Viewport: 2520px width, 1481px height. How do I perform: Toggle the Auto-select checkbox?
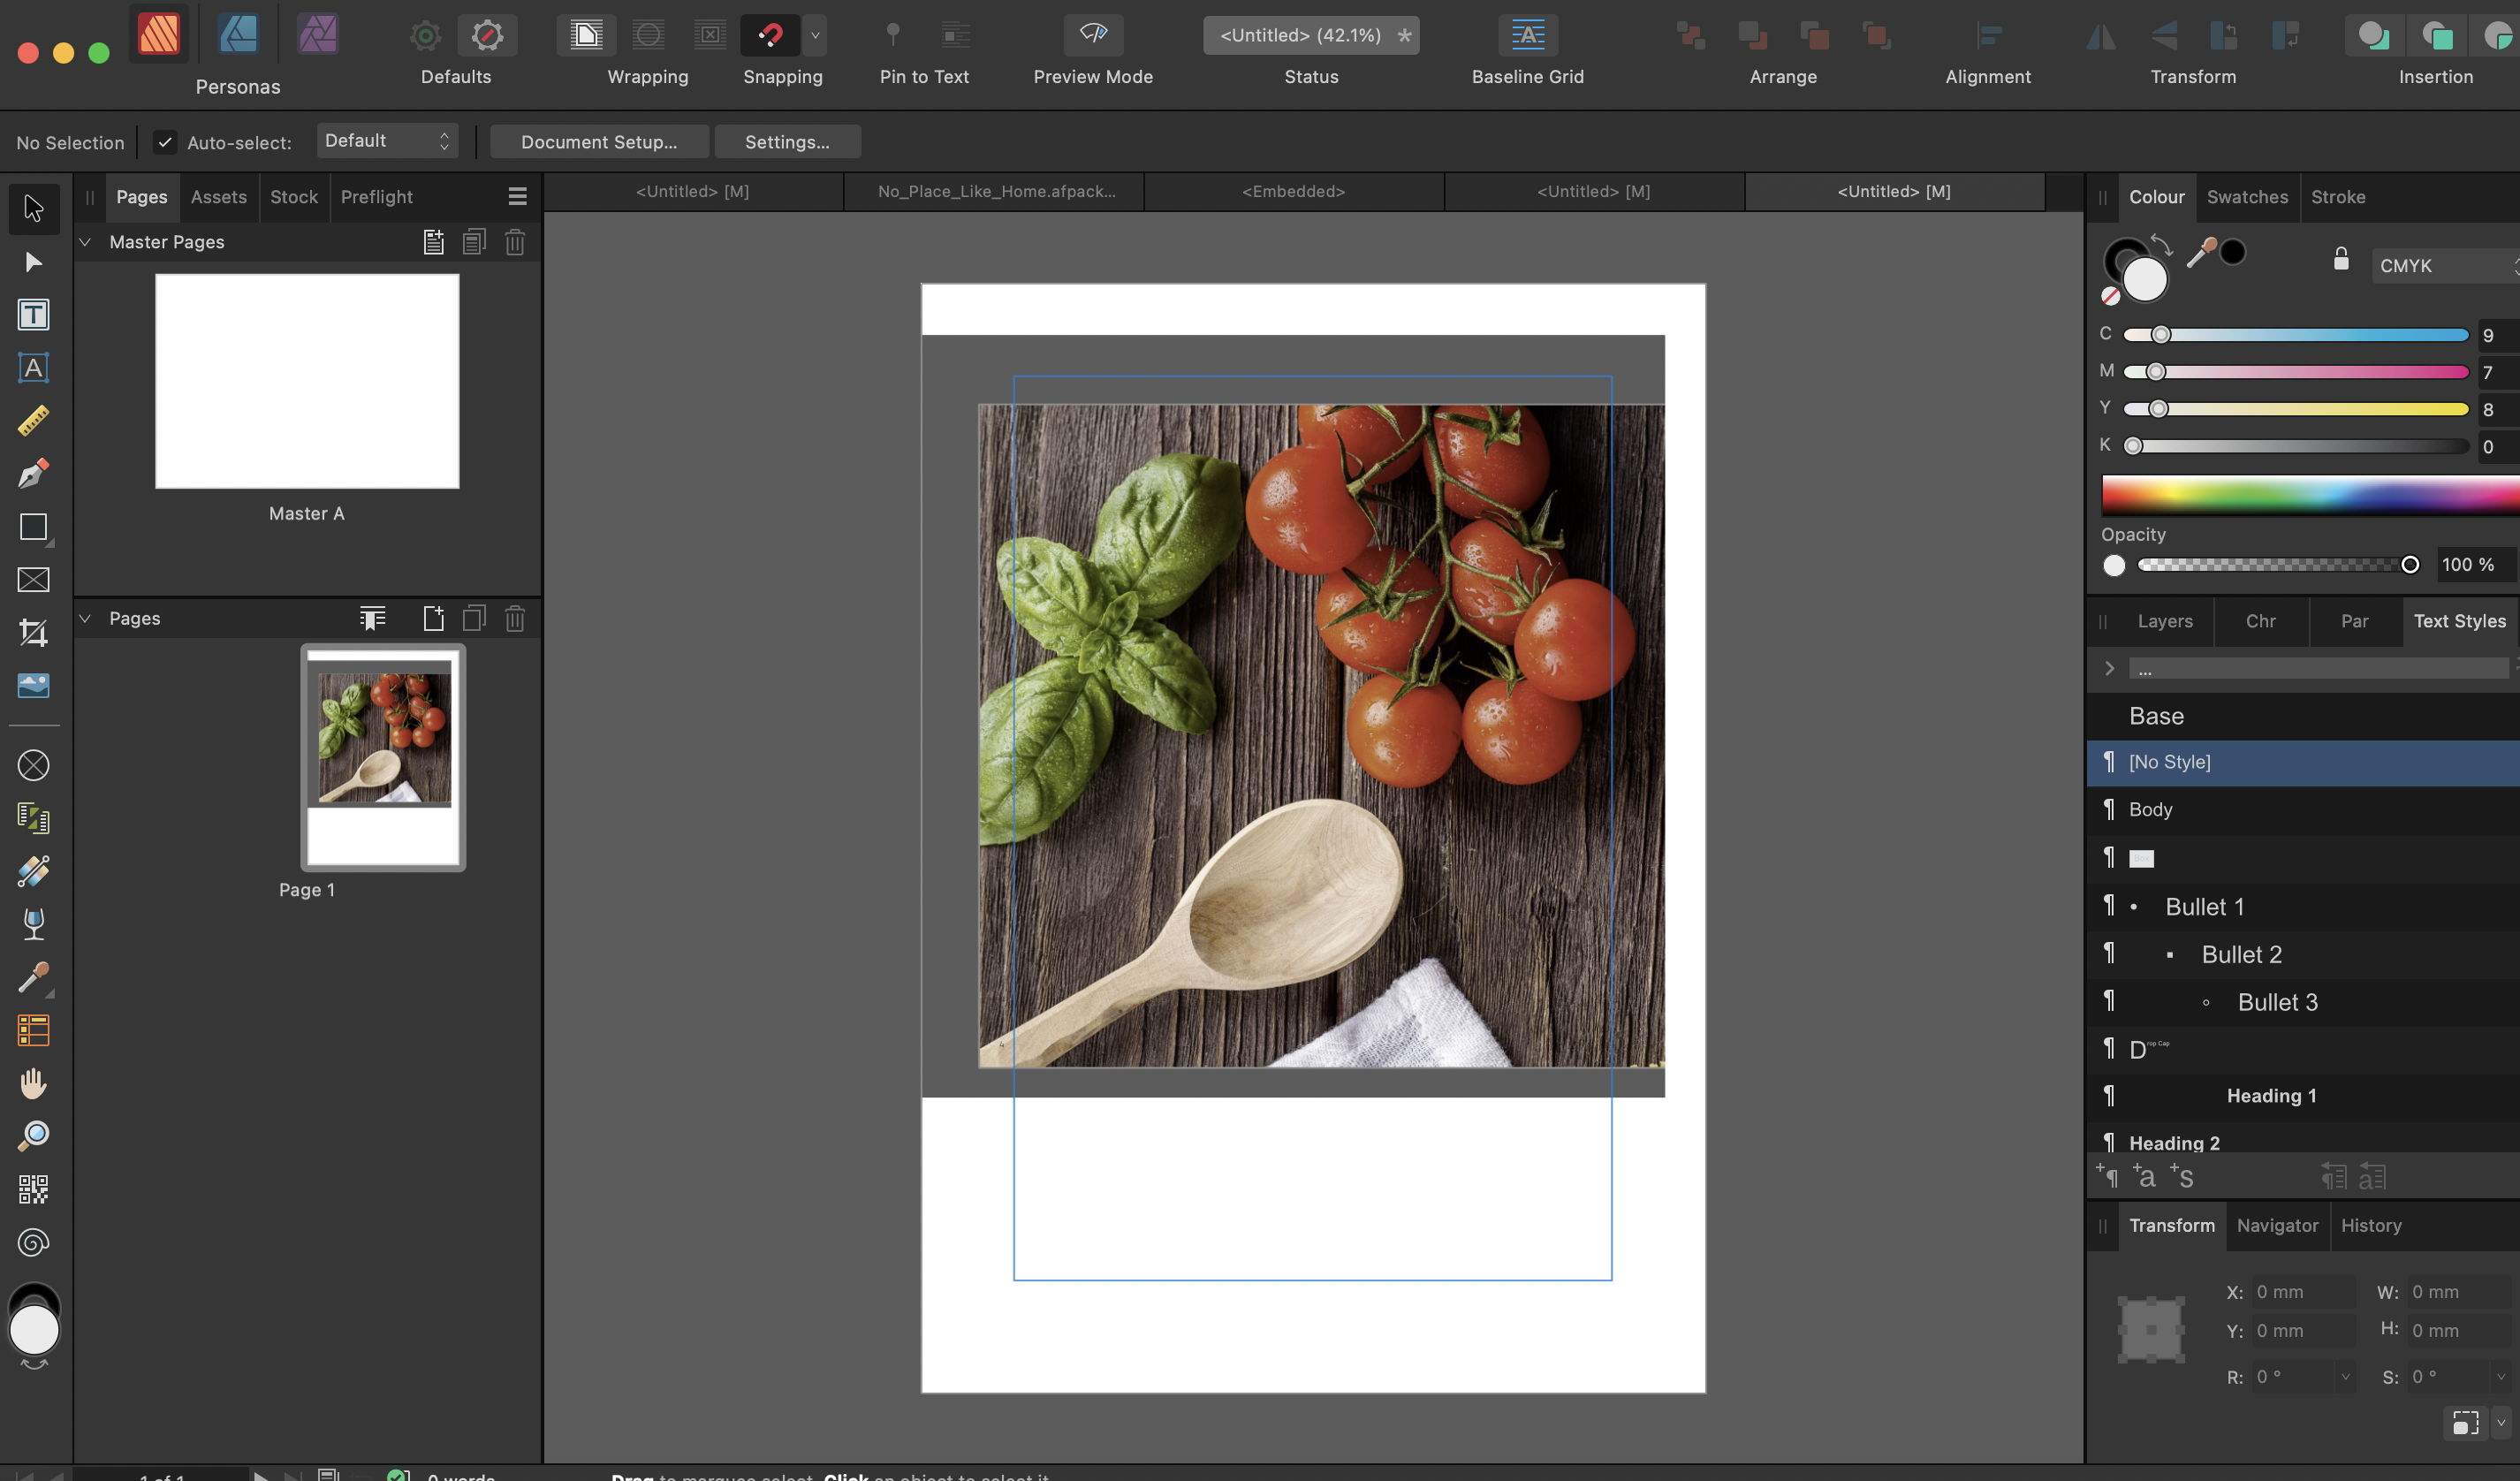(165, 142)
